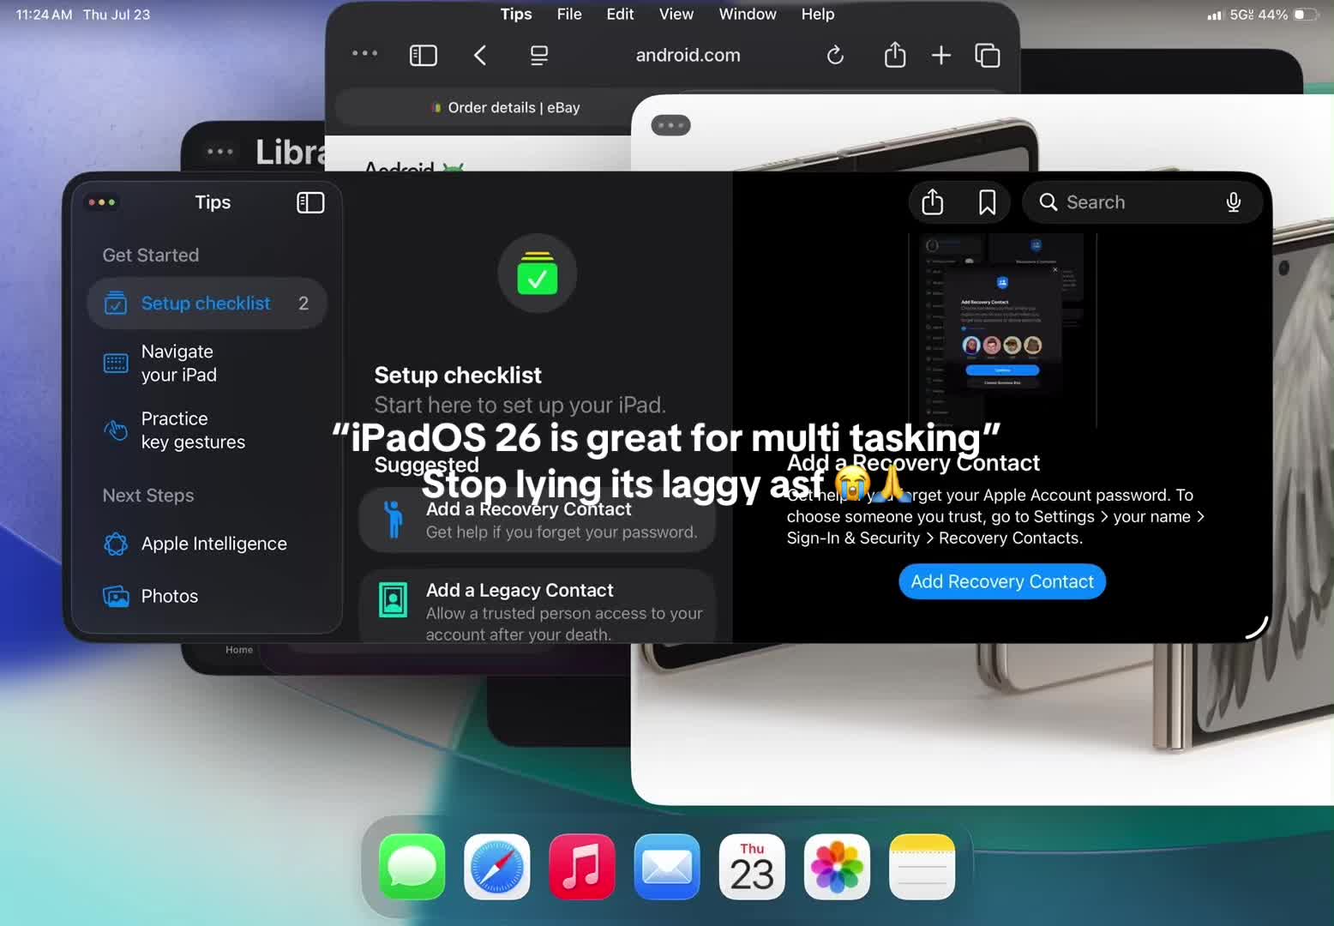Click the Search field in Tips
Image resolution: width=1334 pixels, height=926 pixels.
pos(1142,202)
